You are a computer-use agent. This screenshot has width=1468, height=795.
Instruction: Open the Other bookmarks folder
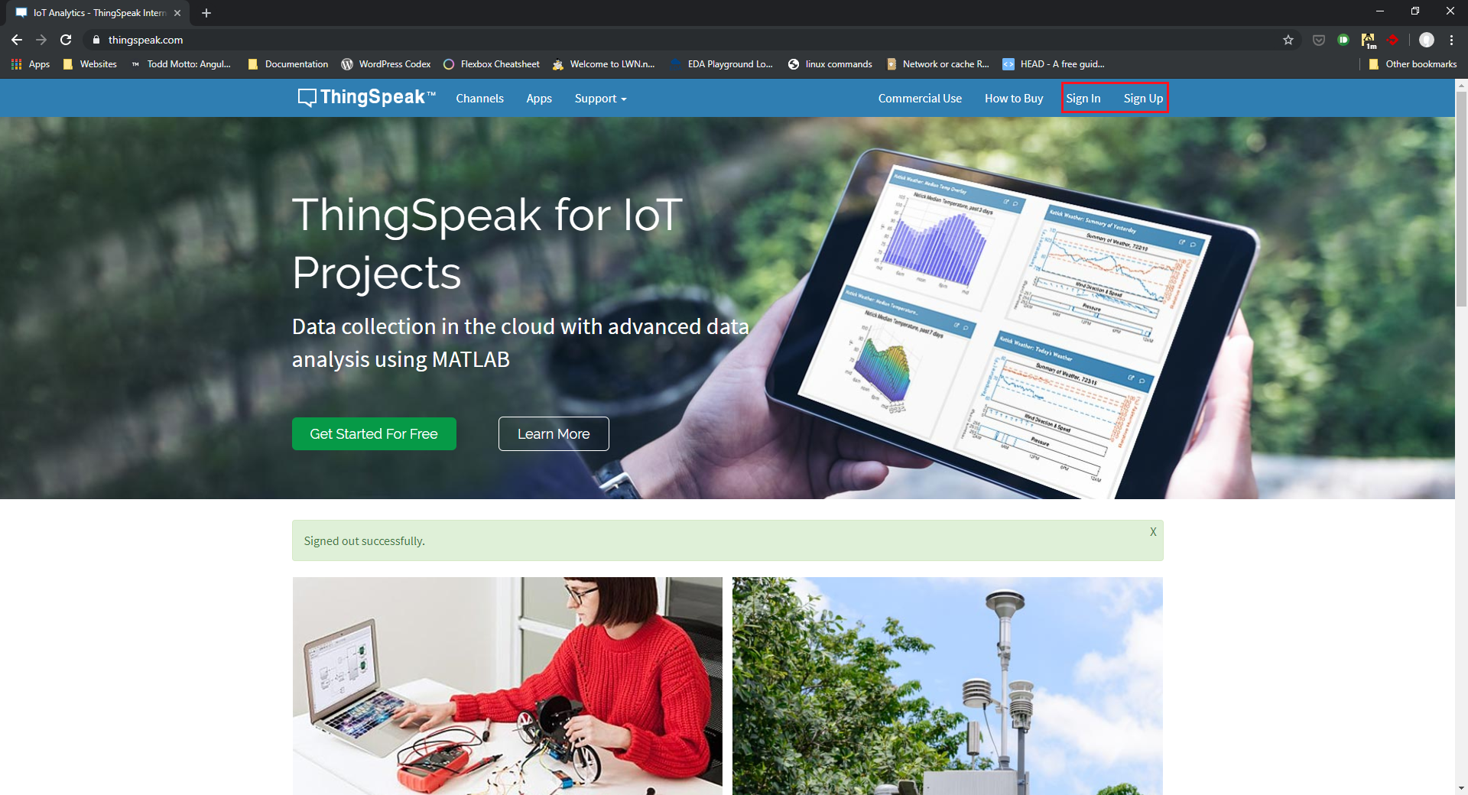coord(1413,64)
